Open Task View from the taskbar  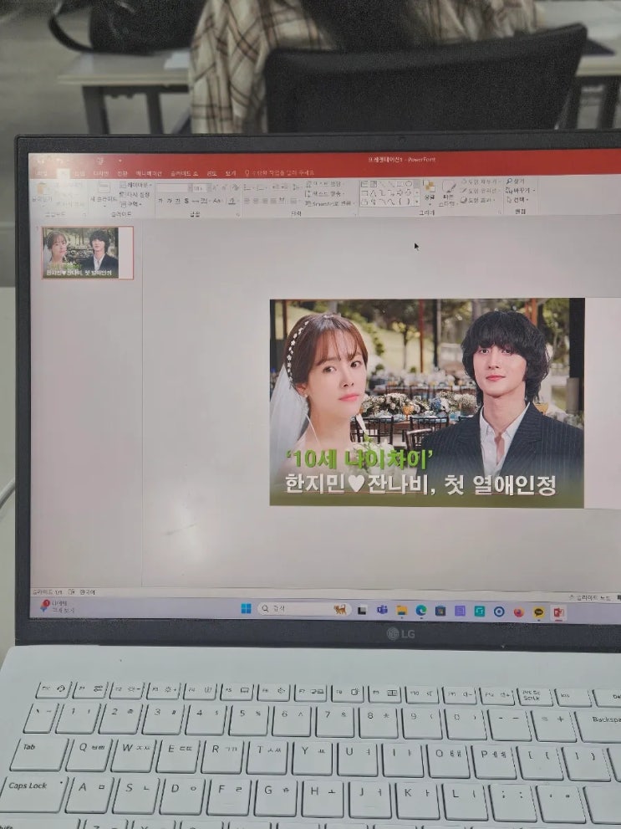(x=362, y=610)
